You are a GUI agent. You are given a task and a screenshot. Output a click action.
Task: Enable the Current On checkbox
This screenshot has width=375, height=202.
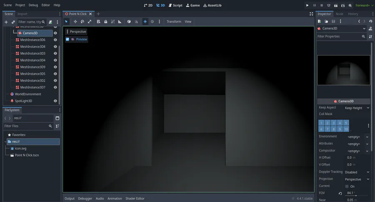coord(347,187)
